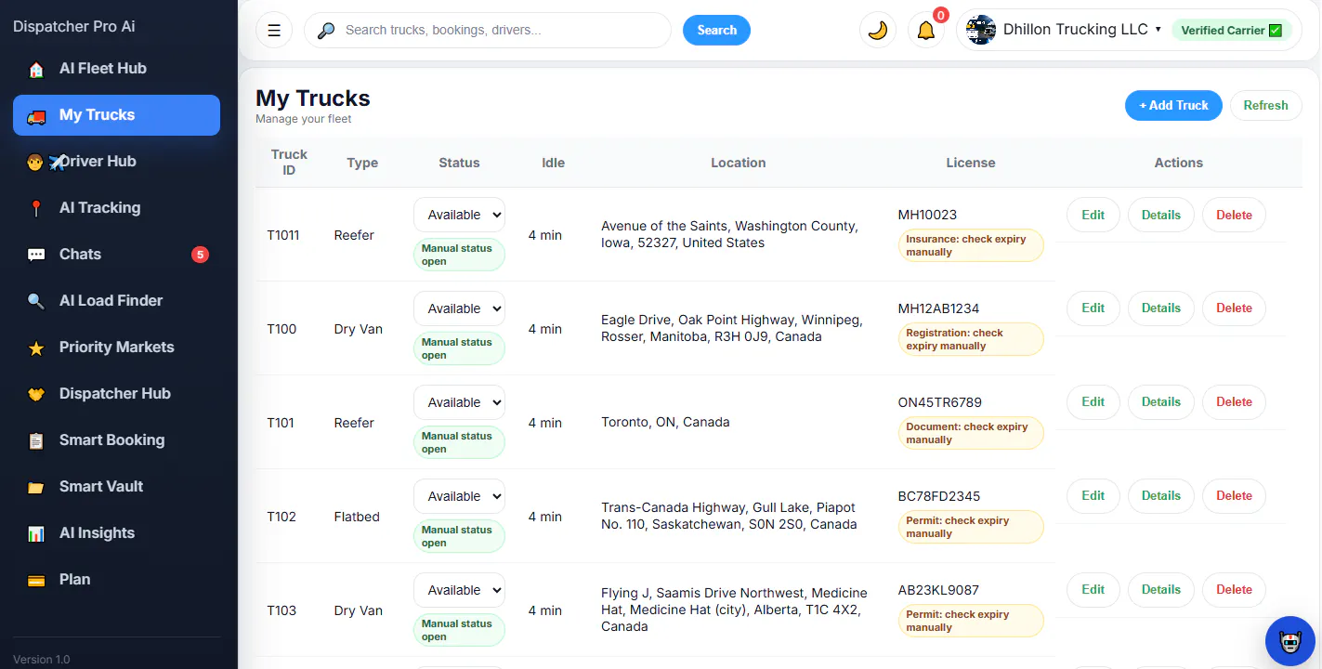Viewport: 1322px width, 669px height.
Task: Open status dropdown for truck T101
Action: point(459,402)
